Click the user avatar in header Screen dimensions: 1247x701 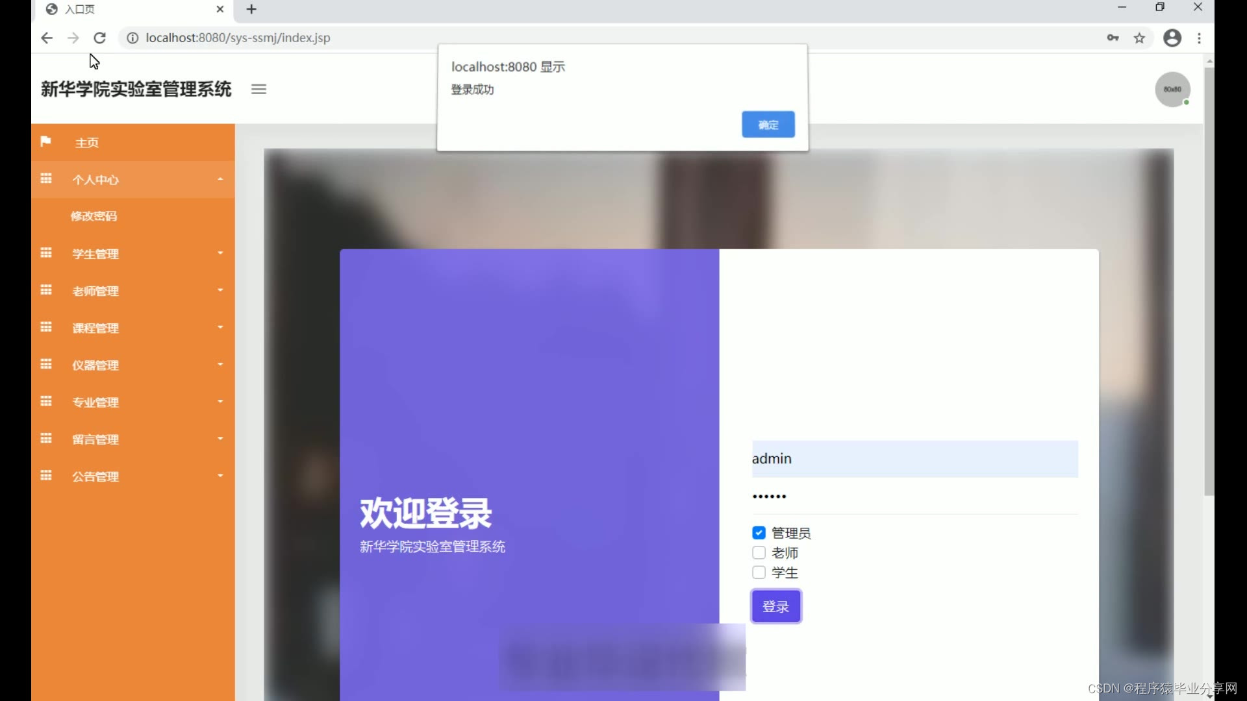[x=1172, y=90]
